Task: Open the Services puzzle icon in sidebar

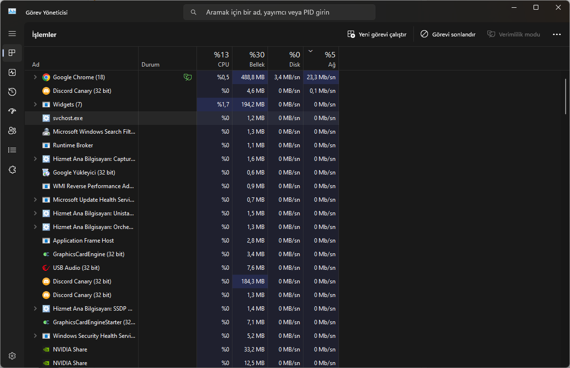Action: coord(12,170)
